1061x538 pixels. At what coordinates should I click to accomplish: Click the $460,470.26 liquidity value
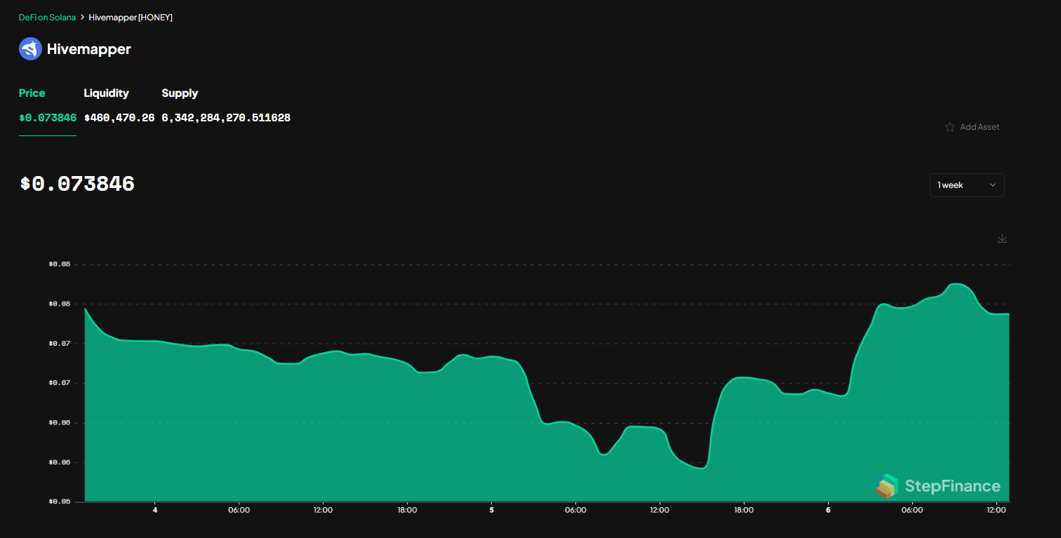click(119, 118)
